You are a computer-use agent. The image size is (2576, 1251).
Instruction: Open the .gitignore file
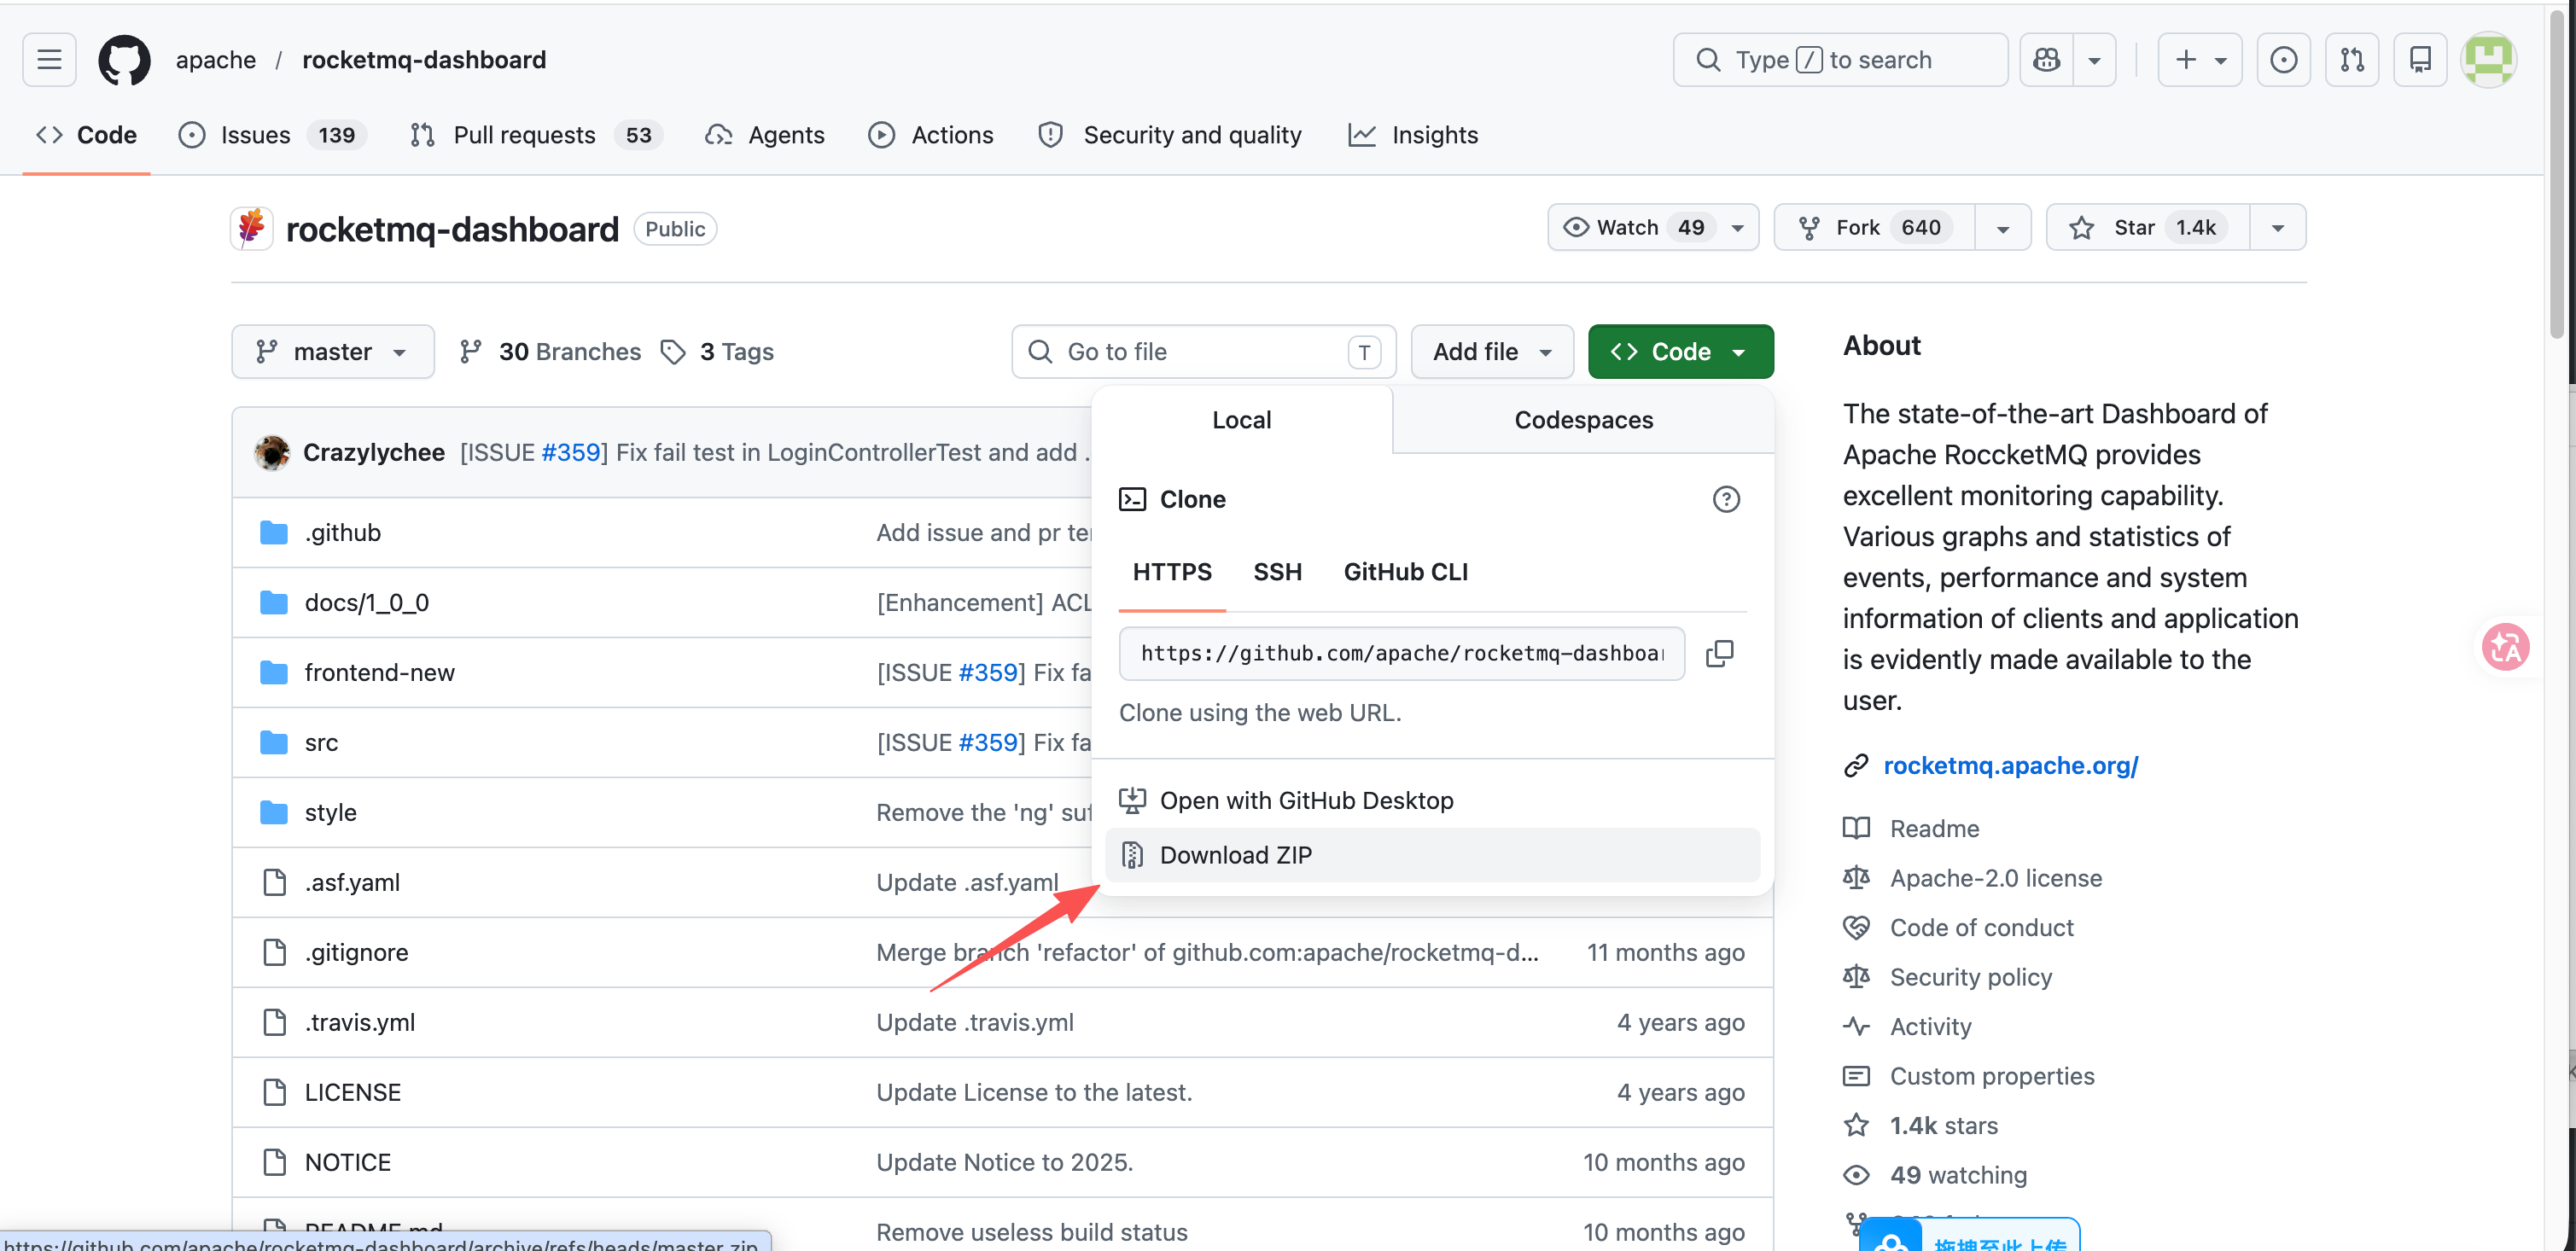pos(357,953)
